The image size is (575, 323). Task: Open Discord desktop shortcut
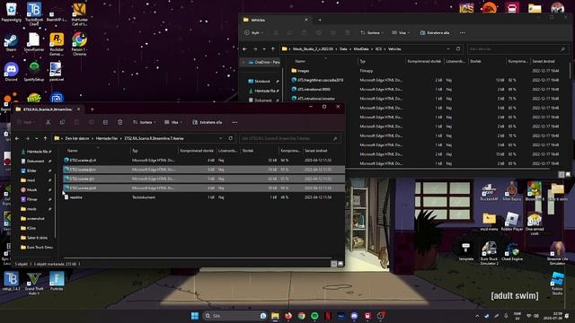(11, 72)
